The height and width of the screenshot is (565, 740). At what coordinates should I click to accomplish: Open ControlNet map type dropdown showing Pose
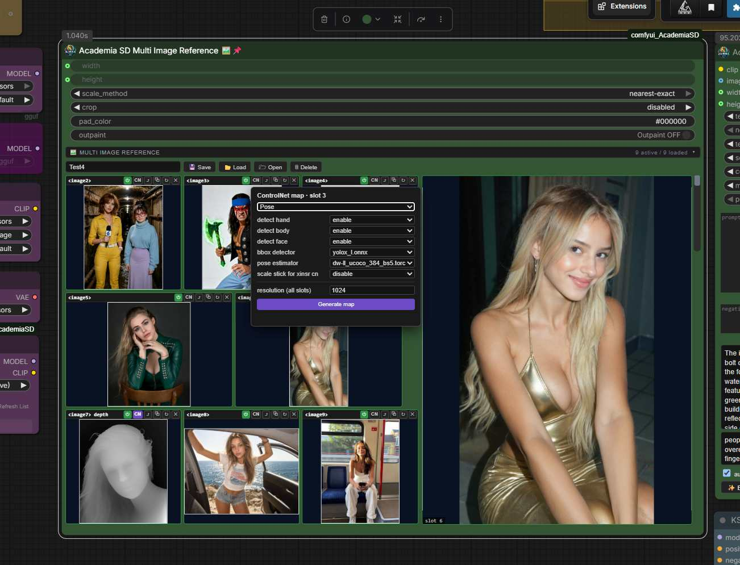336,207
